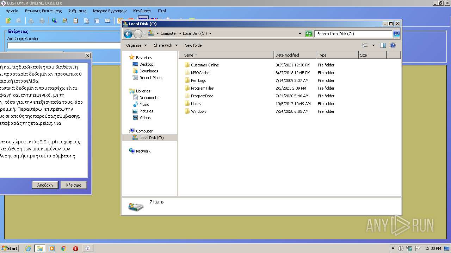The image size is (451, 253).
Task: Sort by Size column header
Action: click(x=372, y=55)
